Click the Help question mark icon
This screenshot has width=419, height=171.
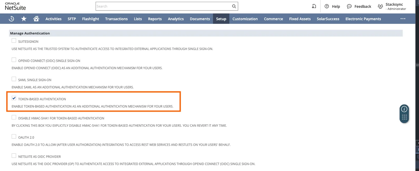coord(327,6)
